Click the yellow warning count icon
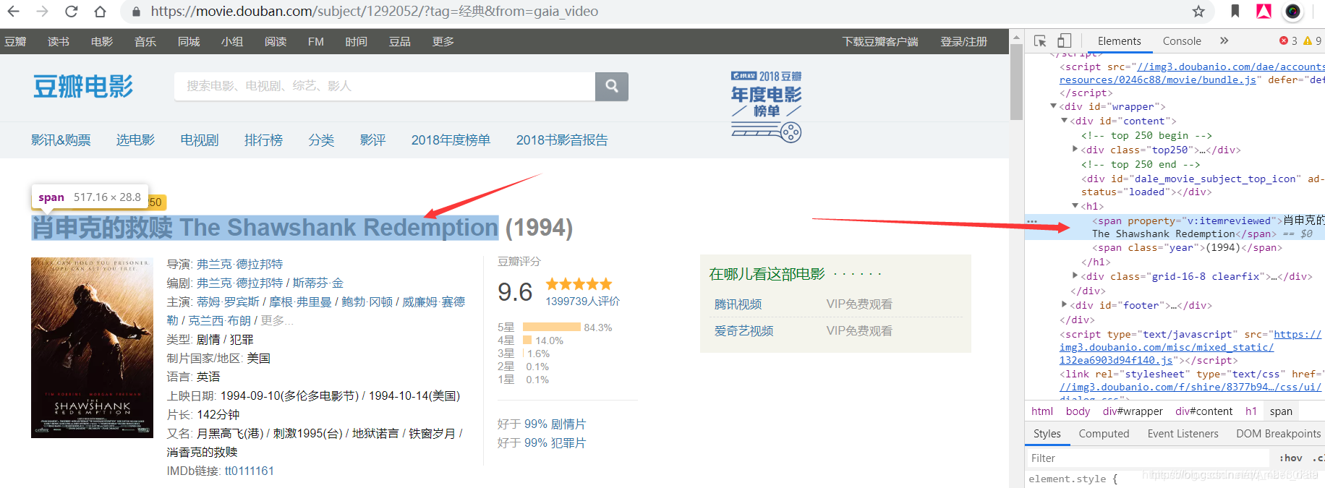This screenshot has width=1325, height=488. coord(1308,40)
